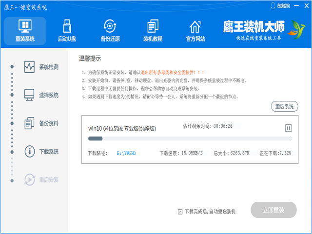Open the 备份还原 backup restore section

click(110, 30)
